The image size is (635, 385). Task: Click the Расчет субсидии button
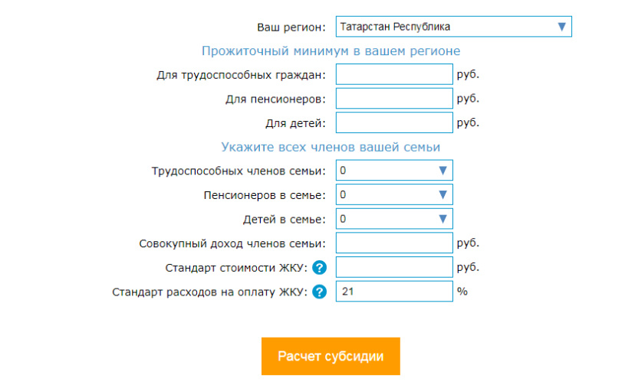[331, 357]
